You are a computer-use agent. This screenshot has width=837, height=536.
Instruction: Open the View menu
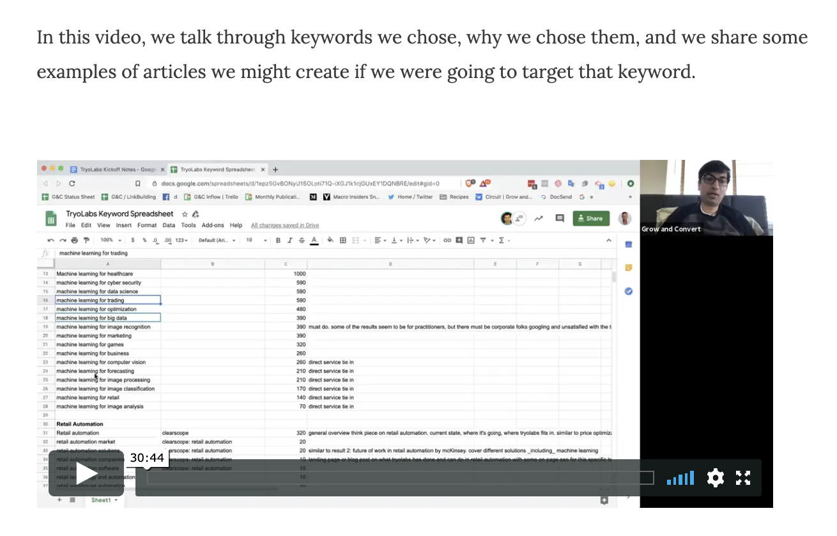pos(104,225)
